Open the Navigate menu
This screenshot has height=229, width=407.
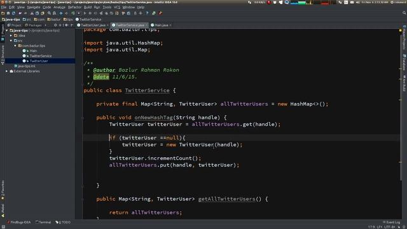pyautogui.click(x=34, y=7)
